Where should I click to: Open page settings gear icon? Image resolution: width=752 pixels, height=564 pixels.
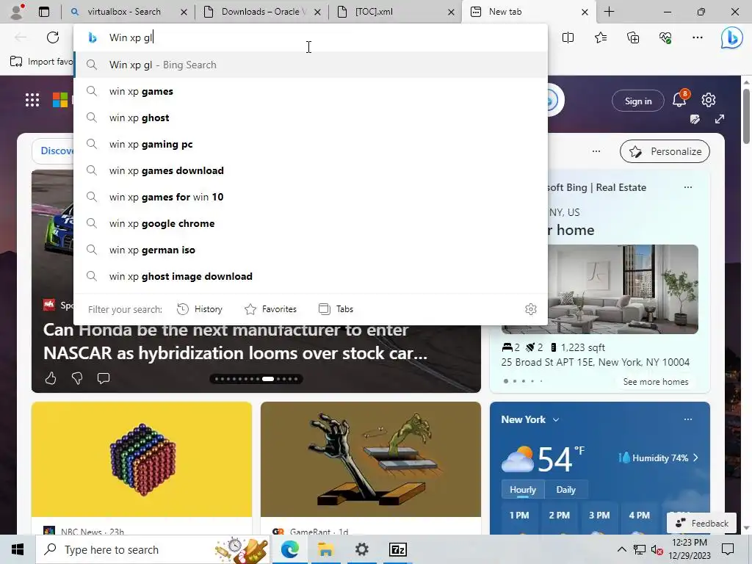(x=709, y=100)
